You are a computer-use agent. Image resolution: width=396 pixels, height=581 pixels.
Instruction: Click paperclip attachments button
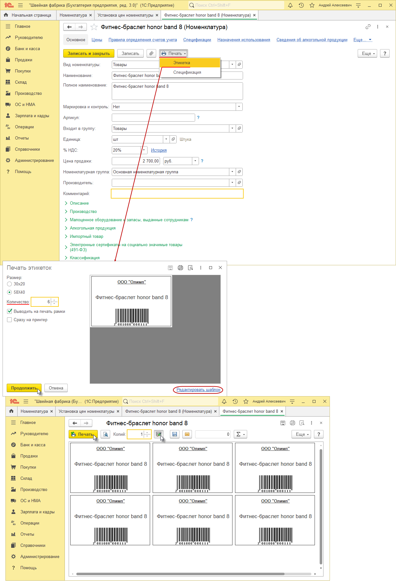pos(151,53)
